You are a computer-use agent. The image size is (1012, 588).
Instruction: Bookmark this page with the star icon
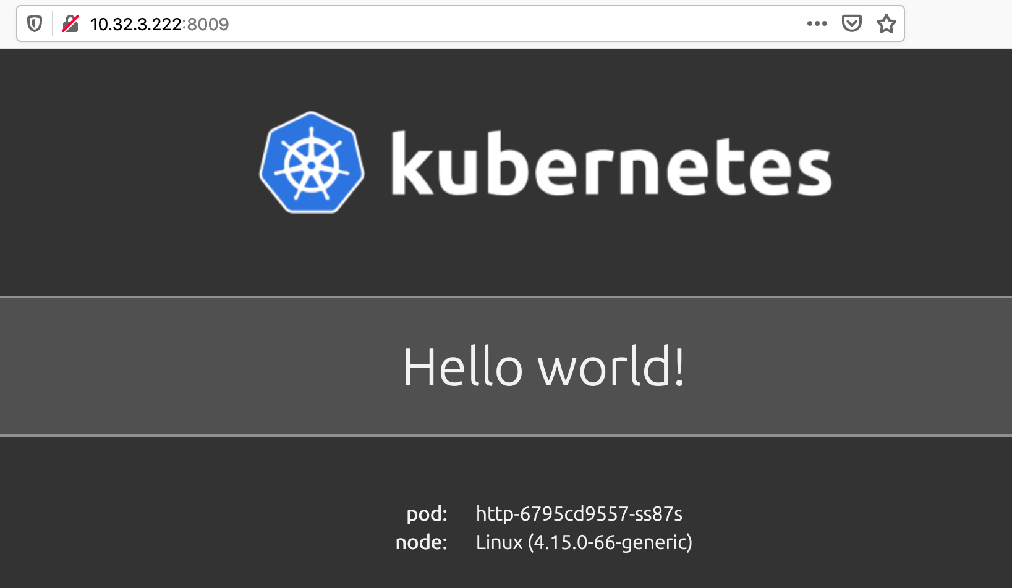[x=886, y=24]
